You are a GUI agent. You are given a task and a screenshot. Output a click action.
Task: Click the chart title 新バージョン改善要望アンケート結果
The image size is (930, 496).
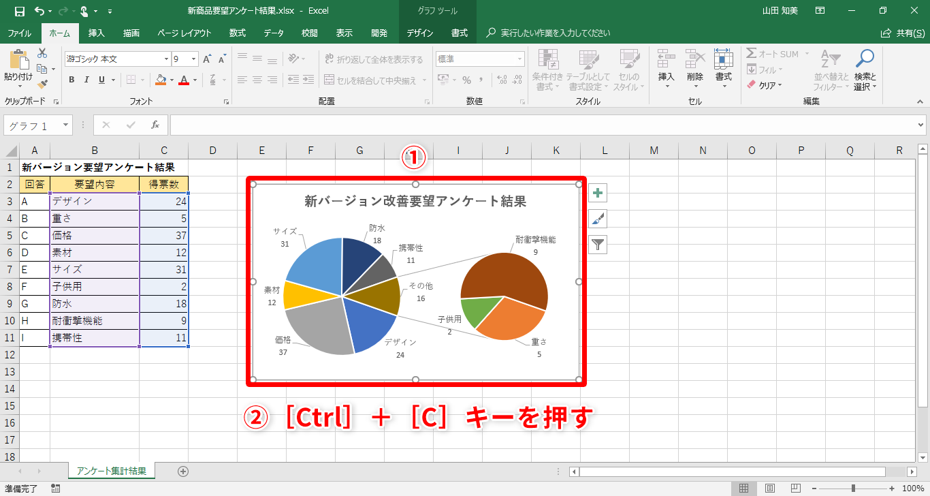(415, 201)
